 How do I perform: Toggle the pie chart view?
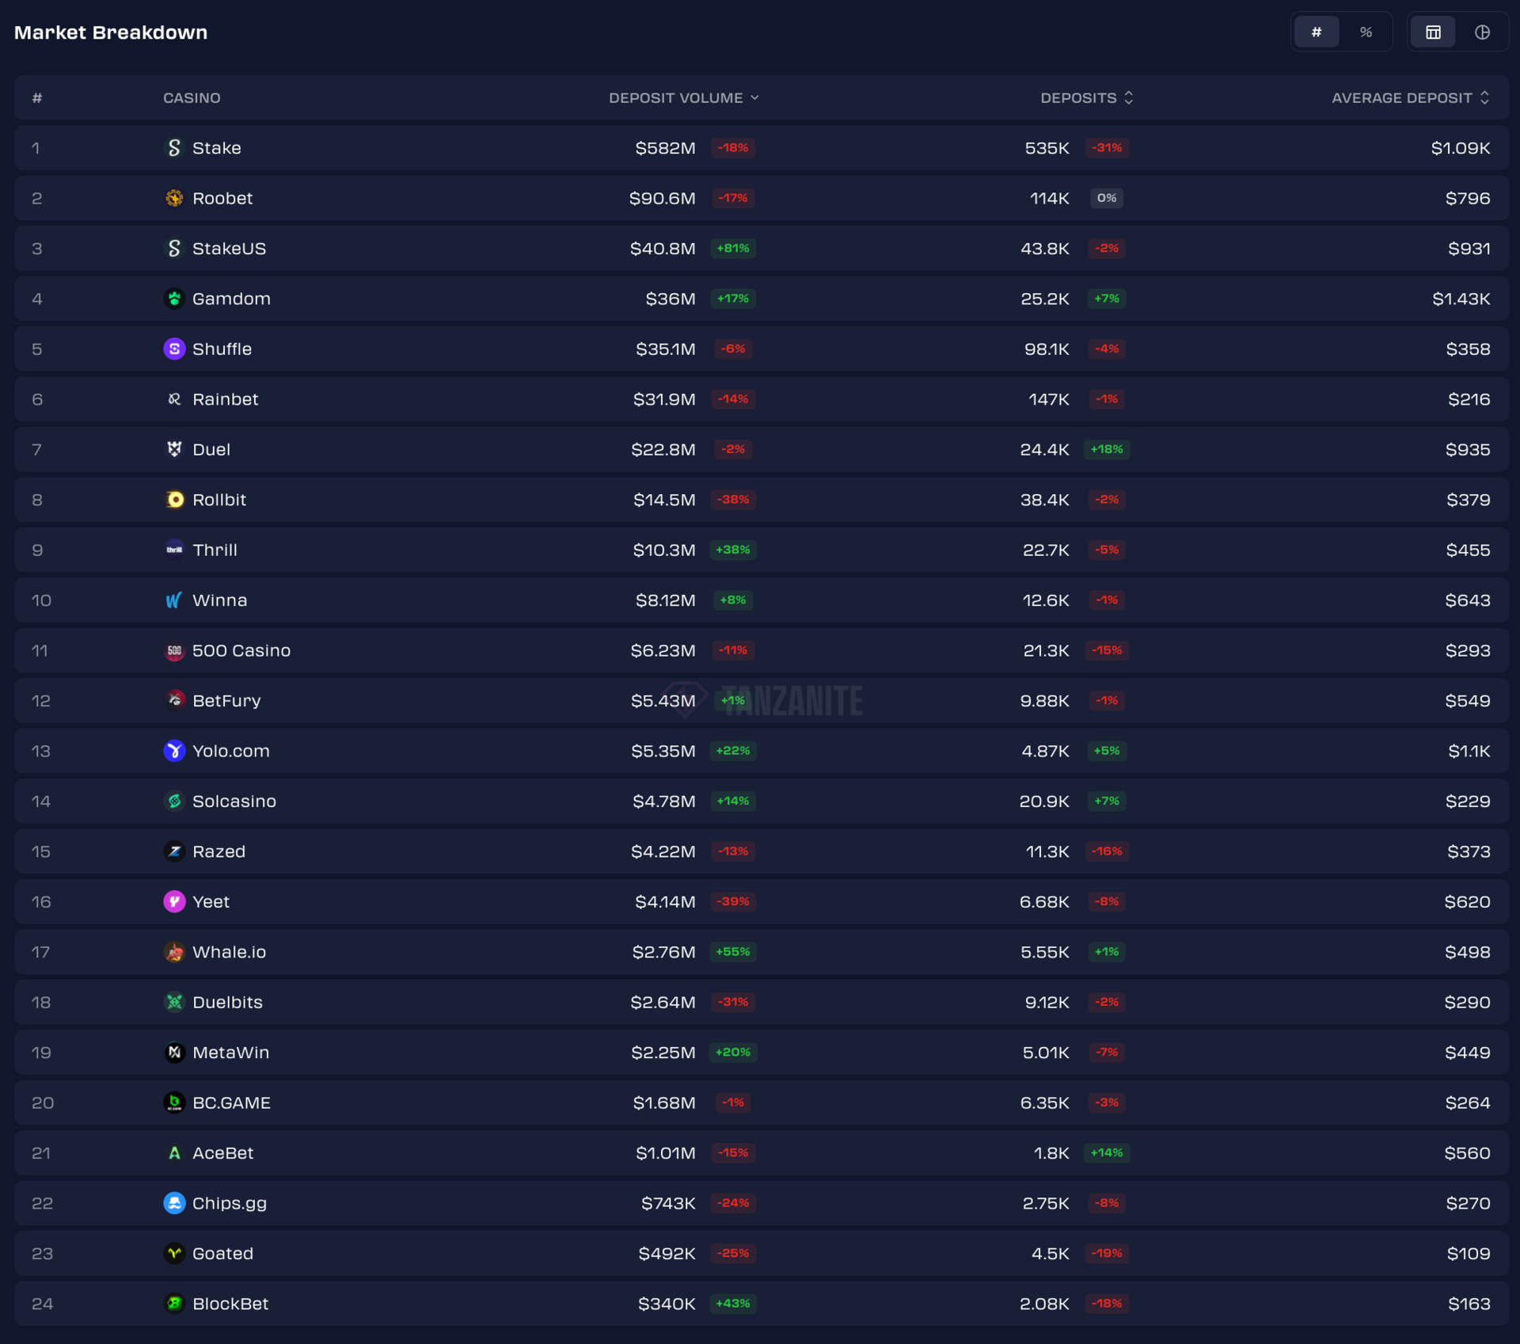pos(1482,32)
